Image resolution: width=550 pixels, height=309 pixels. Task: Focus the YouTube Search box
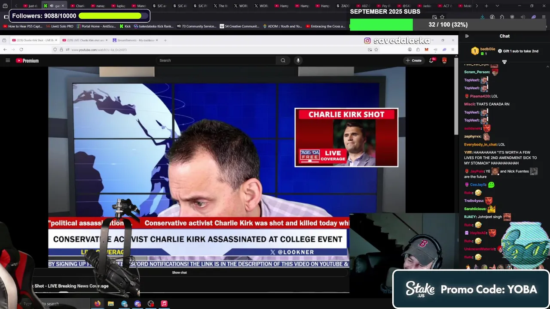tap(216, 61)
